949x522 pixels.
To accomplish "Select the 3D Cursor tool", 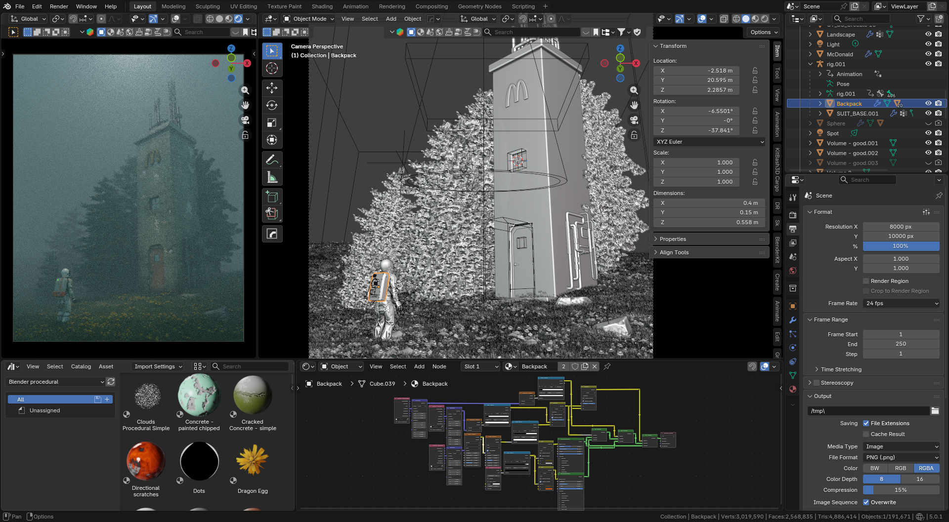I will (271, 68).
